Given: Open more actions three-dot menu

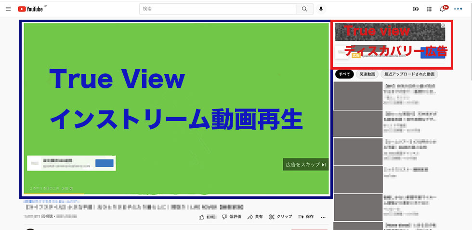Looking at the screenshot, I should click(x=323, y=217).
